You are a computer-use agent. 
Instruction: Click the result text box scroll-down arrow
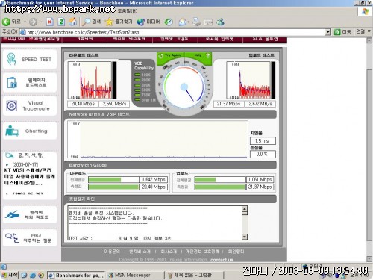245,237
